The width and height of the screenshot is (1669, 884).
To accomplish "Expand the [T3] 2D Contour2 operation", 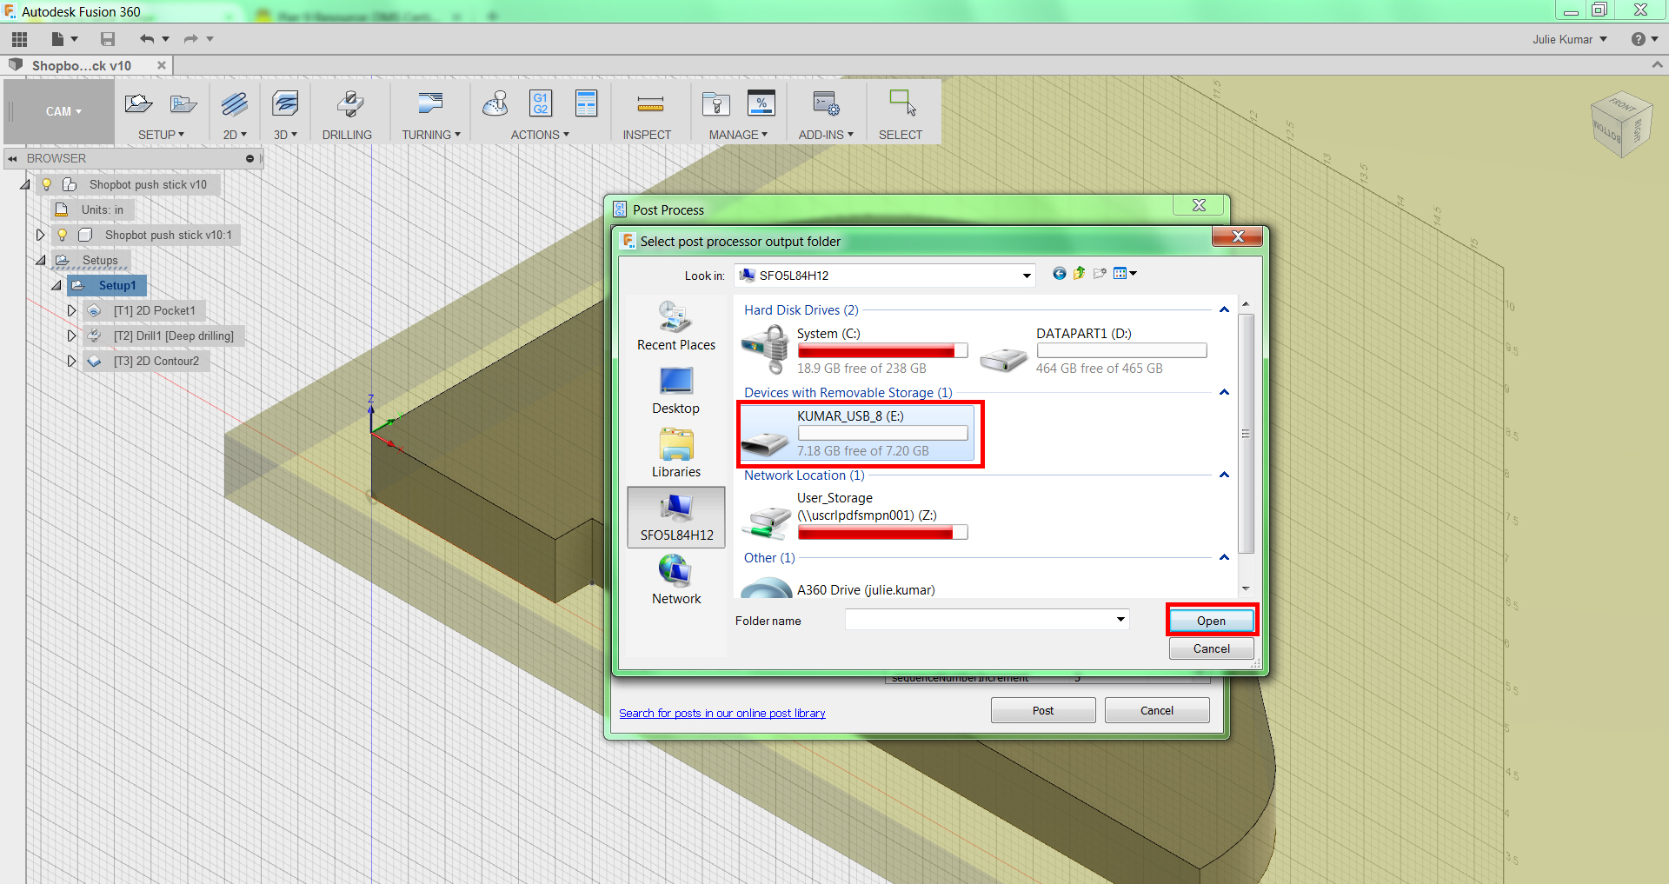I will (x=71, y=361).
